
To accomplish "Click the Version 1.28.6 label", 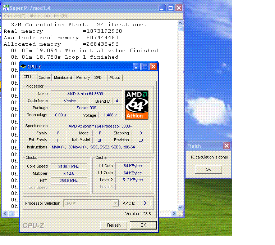I will 138,214.
